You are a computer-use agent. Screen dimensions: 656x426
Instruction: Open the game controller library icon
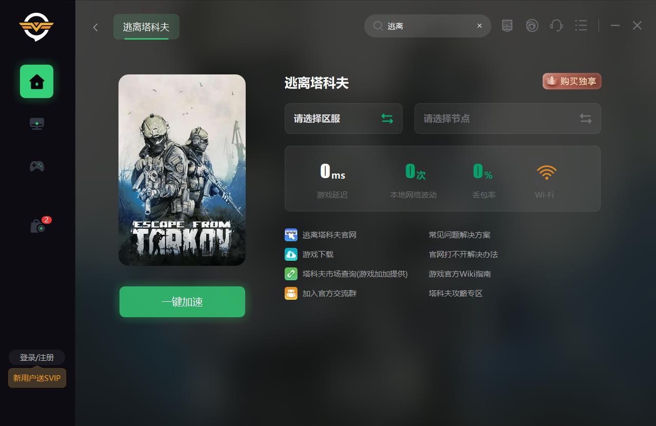(36, 166)
